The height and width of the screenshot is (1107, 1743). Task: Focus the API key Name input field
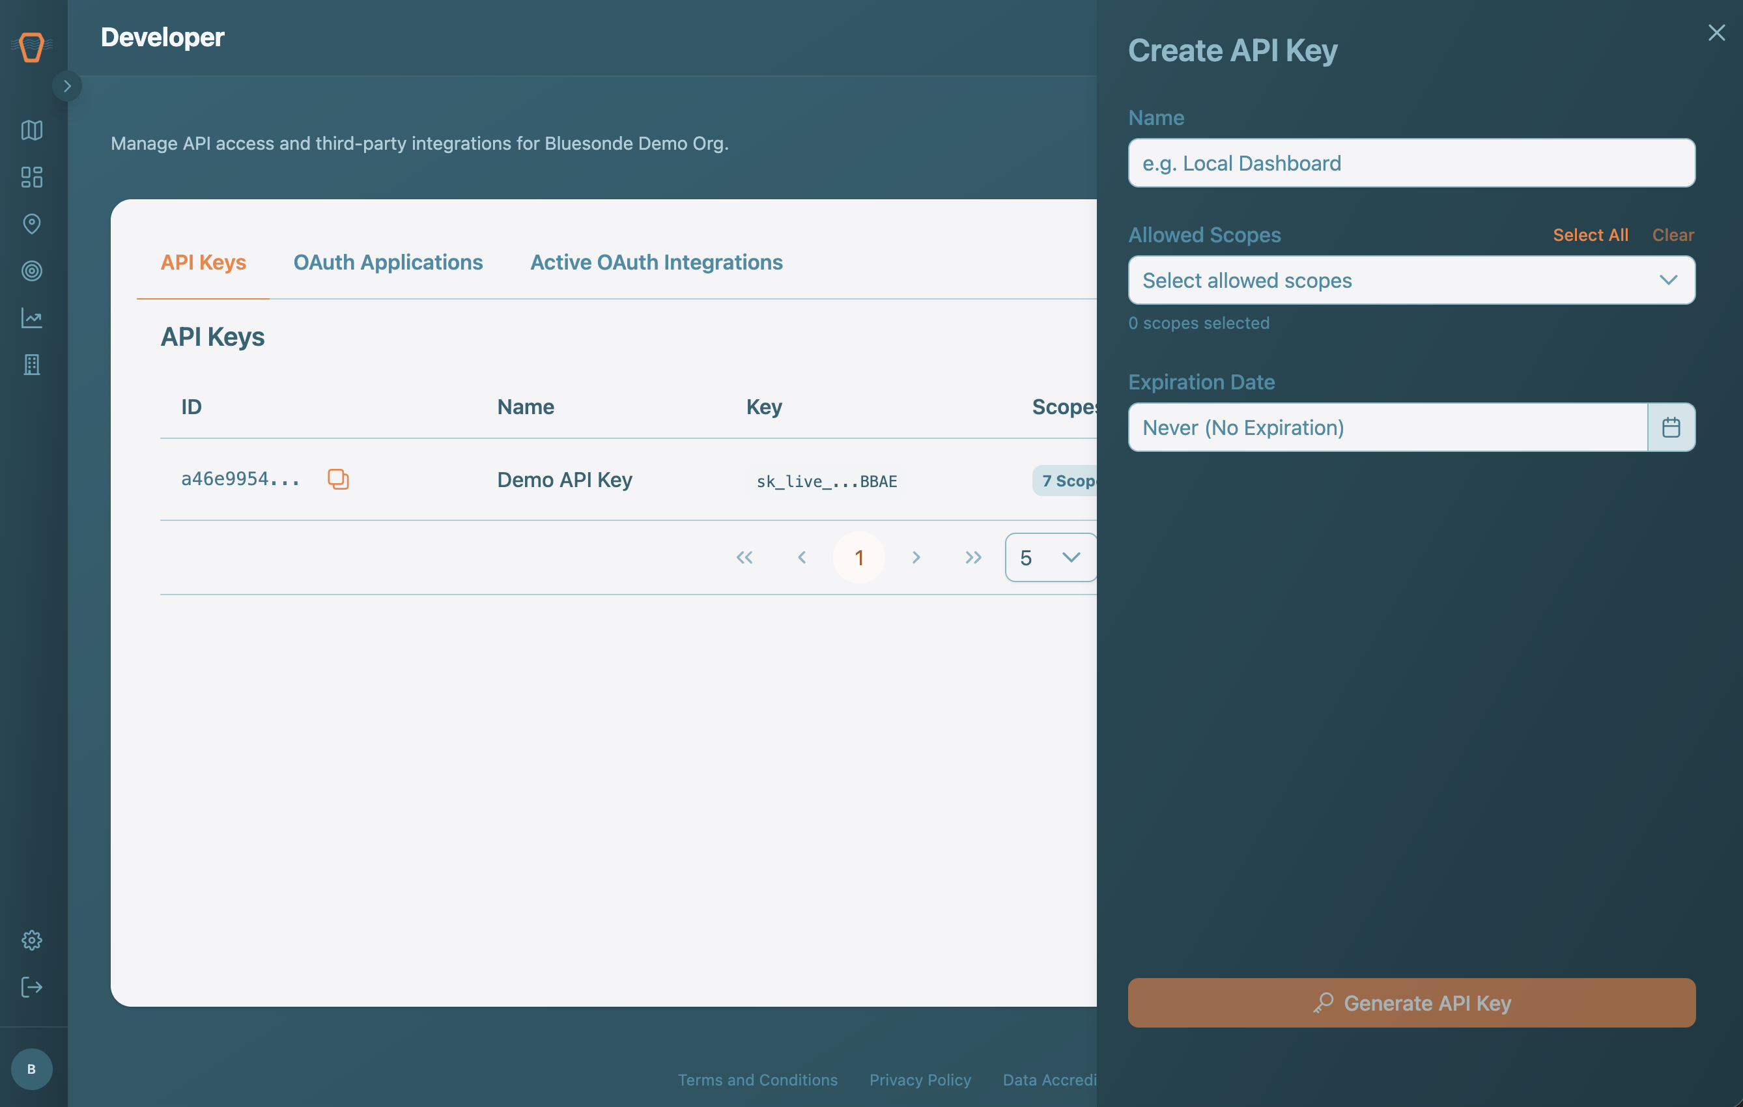(x=1411, y=163)
